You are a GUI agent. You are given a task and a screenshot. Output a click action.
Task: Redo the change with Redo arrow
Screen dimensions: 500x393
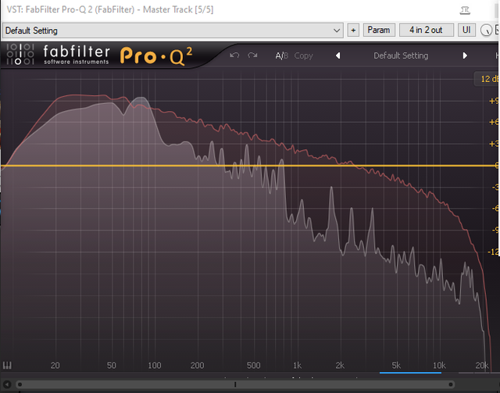point(252,55)
